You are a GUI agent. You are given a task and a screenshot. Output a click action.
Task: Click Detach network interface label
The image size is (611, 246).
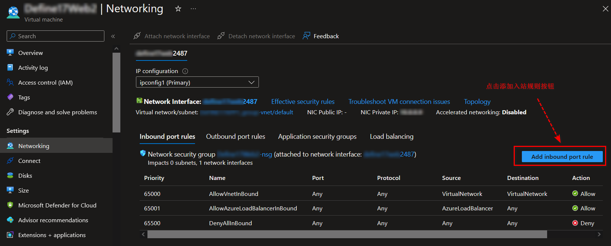261,36
